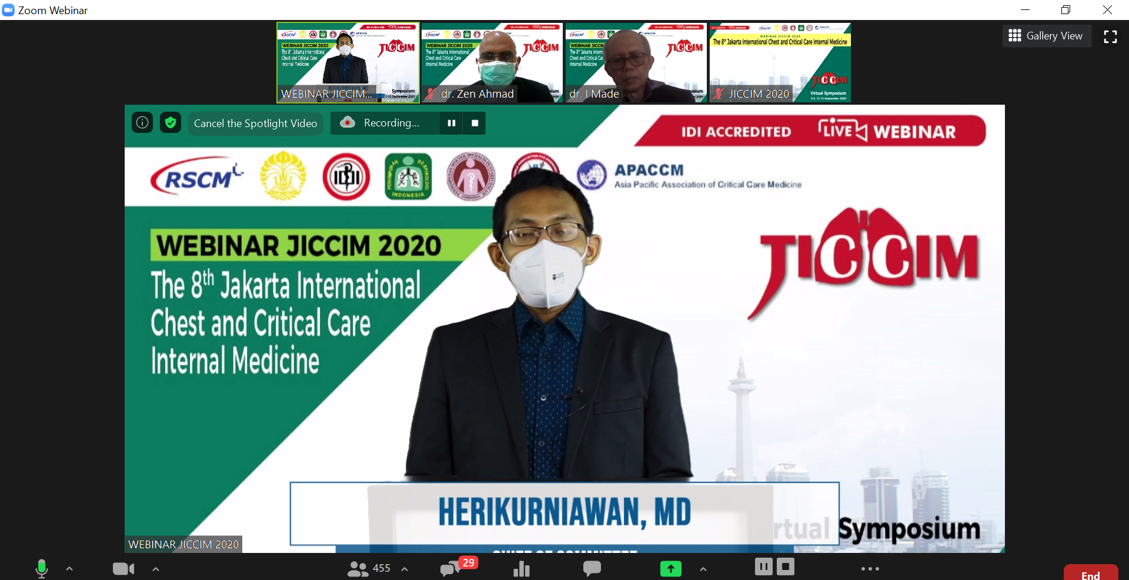This screenshot has height=580, width=1129.
Task: Select the WEBINAR JICCIM speaker thumbnail
Action: (348, 63)
